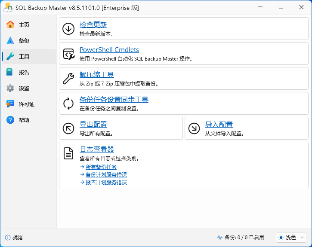Click the 就绪 status text
Screen dimensions: 312x247
pyautogui.click(x=18, y=238)
